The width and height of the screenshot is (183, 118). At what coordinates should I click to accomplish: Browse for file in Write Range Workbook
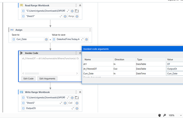pos(77,98)
